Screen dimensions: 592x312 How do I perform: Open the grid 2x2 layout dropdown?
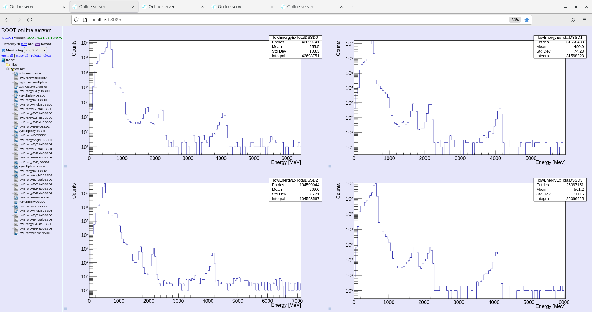(35, 50)
